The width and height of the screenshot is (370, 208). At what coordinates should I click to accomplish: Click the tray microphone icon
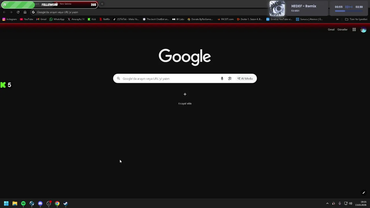[x=340, y=203]
